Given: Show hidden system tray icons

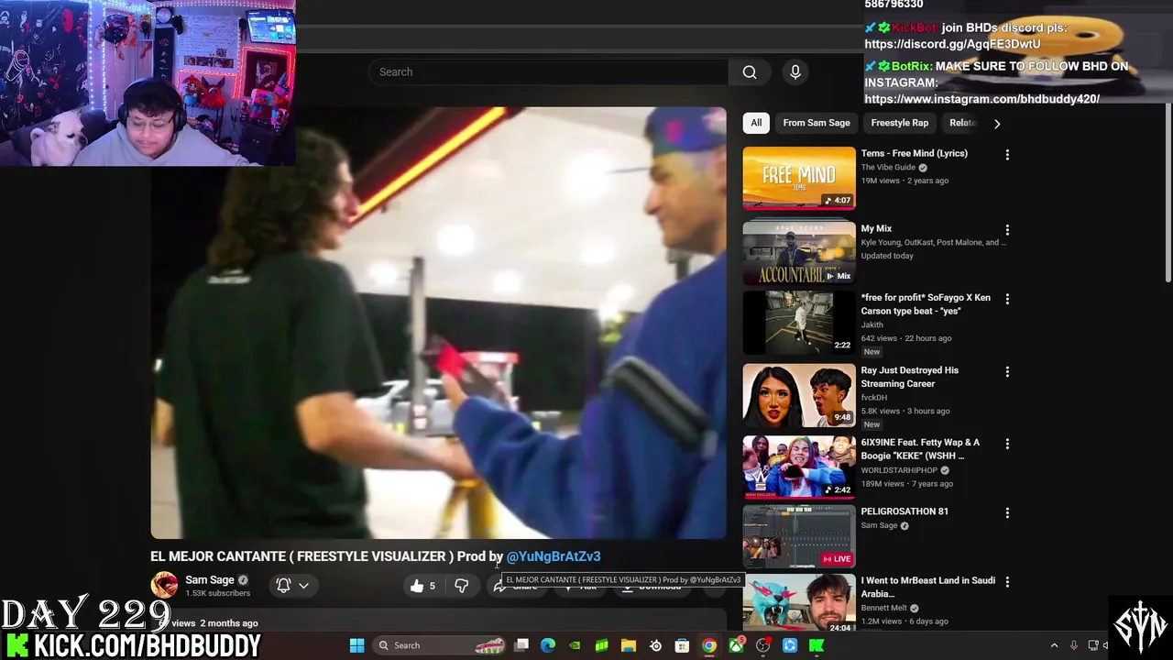Looking at the screenshot, I should pyautogui.click(x=1054, y=645).
